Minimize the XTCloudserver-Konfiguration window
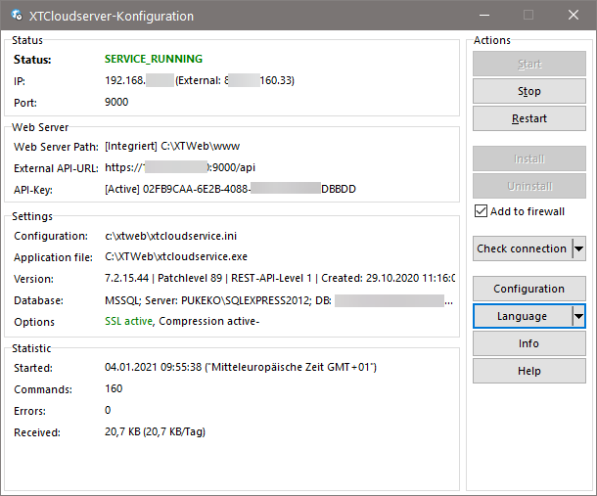Image resolution: width=597 pixels, height=496 pixels. 483,16
